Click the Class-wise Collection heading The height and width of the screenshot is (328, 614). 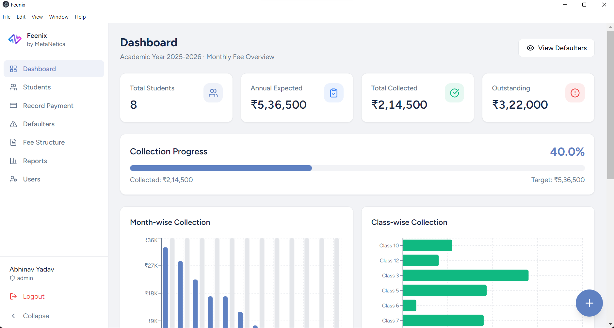point(409,222)
